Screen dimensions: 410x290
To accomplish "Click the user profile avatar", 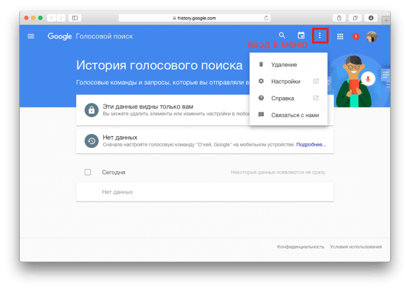I will (x=372, y=36).
